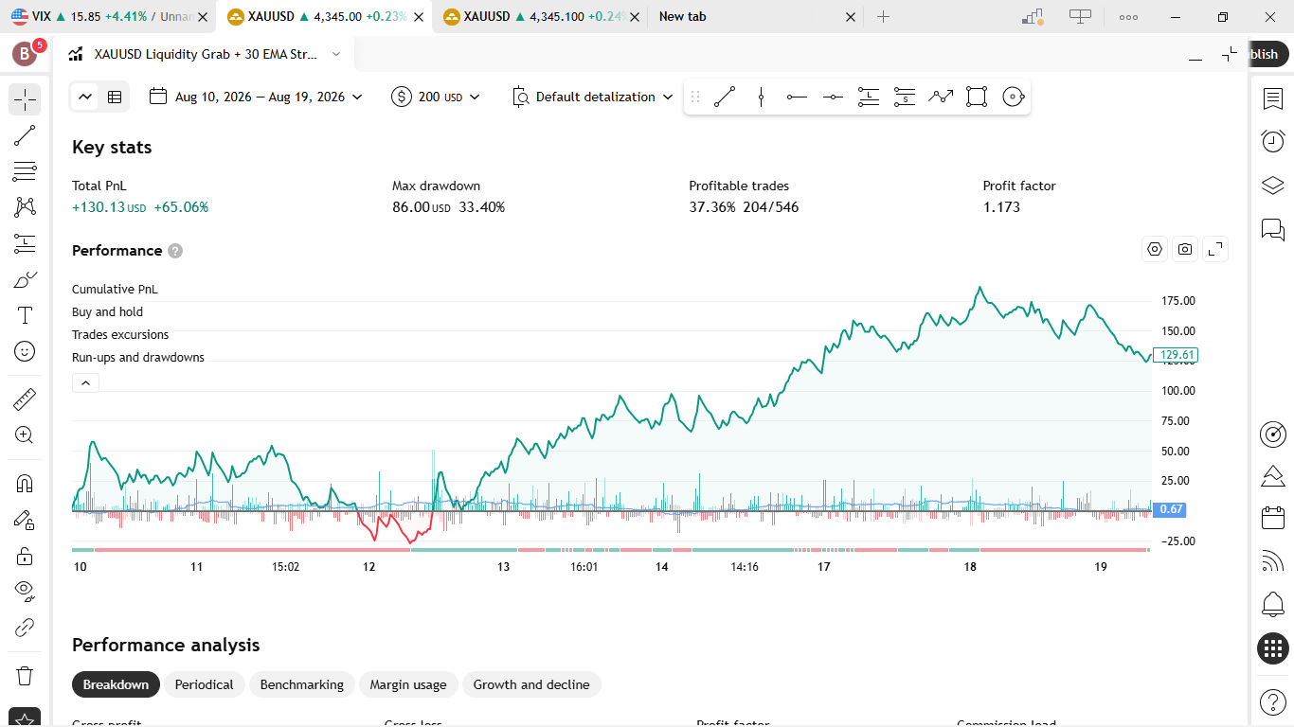
Task: Switch to the Periodical tab
Action: (204, 684)
